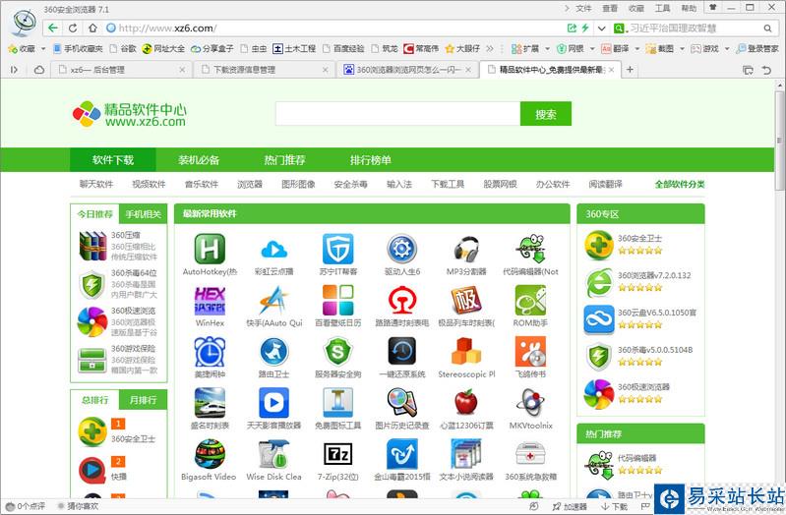Open the 手机收藏夹 bookmark
The width and height of the screenshot is (786, 515).
coord(78,48)
